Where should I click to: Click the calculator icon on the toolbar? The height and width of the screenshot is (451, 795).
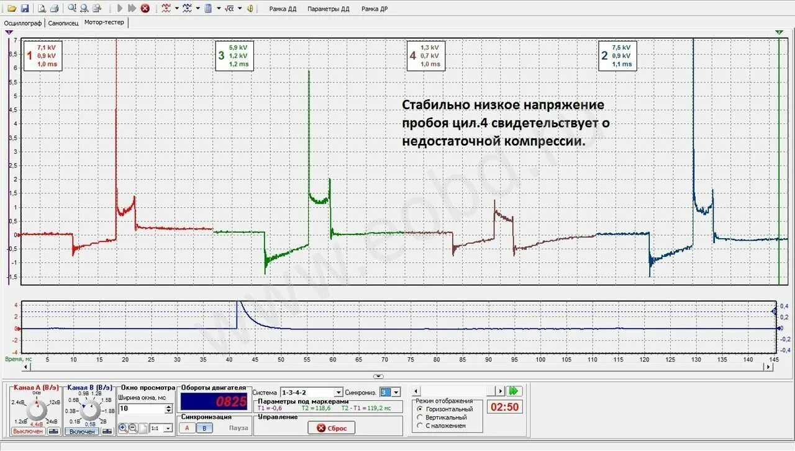click(209, 8)
